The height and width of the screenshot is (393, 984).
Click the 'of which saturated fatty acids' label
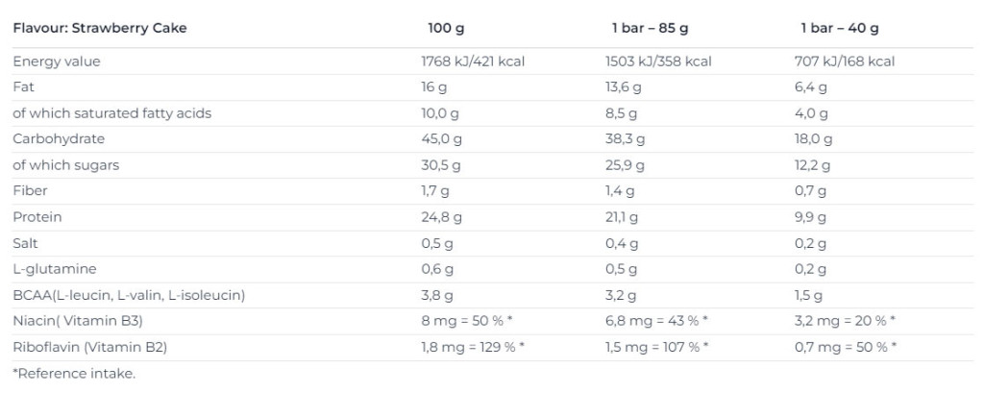(111, 113)
